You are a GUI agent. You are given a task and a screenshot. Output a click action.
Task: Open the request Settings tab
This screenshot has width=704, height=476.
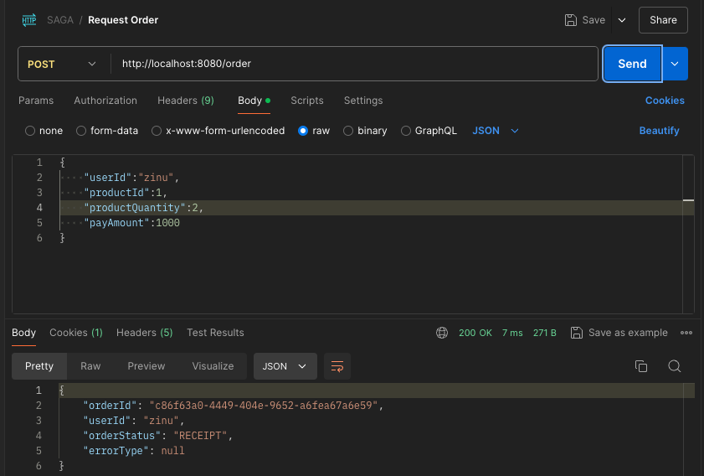363,101
